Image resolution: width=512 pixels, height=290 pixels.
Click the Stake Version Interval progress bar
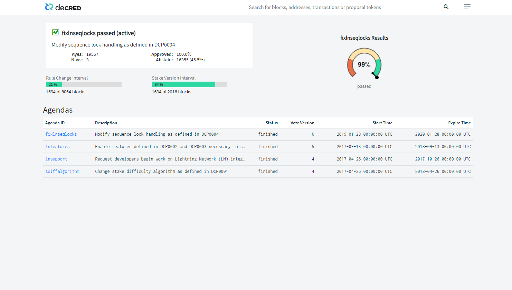click(190, 84)
